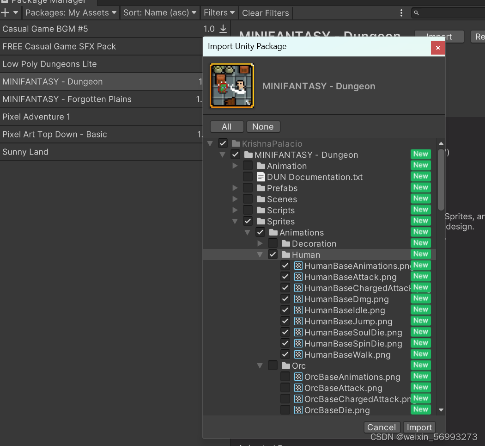Check the DUN Documentation.txt checkbox
Image resolution: width=485 pixels, height=446 pixels.
pyautogui.click(x=248, y=177)
